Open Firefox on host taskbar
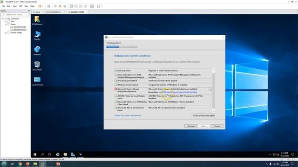The width and height of the screenshot is (298, 167). [27, 164]
